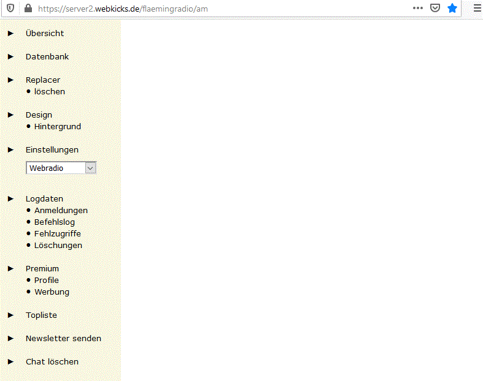This screenshot has width=483, height=381.
Task: Open the Hintergrund link under Design
Action: point(58,127)
